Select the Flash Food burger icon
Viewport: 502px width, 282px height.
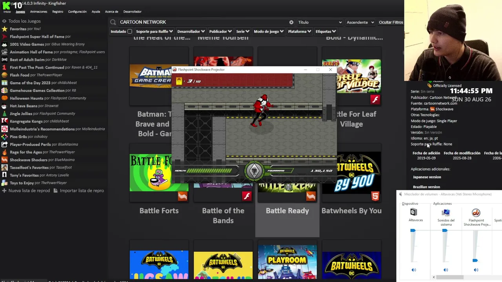4,75
